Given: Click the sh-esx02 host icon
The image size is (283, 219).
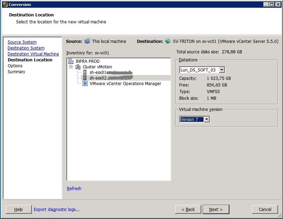Looking at the screenshot, I should click(85, 78).
